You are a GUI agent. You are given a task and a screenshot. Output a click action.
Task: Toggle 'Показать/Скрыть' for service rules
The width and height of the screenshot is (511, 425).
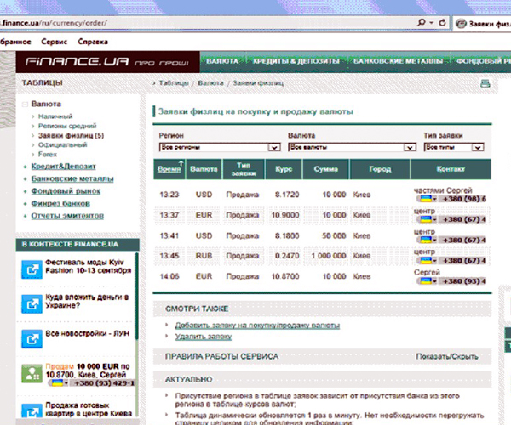452,357
